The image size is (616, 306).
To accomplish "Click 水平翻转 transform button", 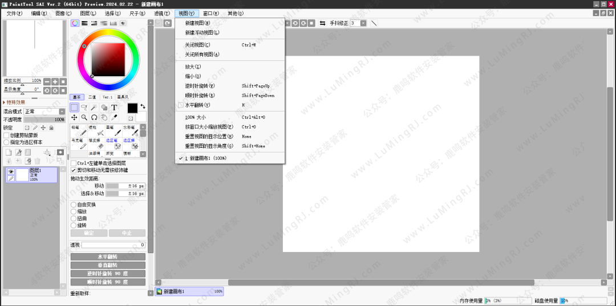I will (x=108, y=257).
